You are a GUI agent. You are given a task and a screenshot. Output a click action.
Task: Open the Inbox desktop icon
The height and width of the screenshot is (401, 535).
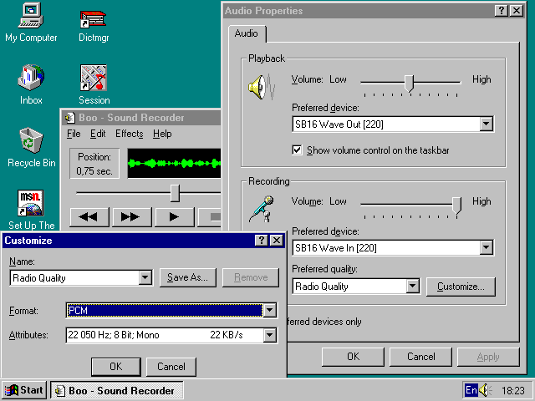(31, 79)
